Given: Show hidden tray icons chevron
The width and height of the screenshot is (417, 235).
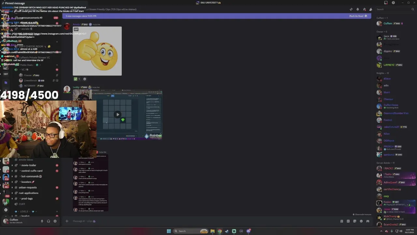Looking at the screenshot, I should pyautogui.click(x=381, y=231).
